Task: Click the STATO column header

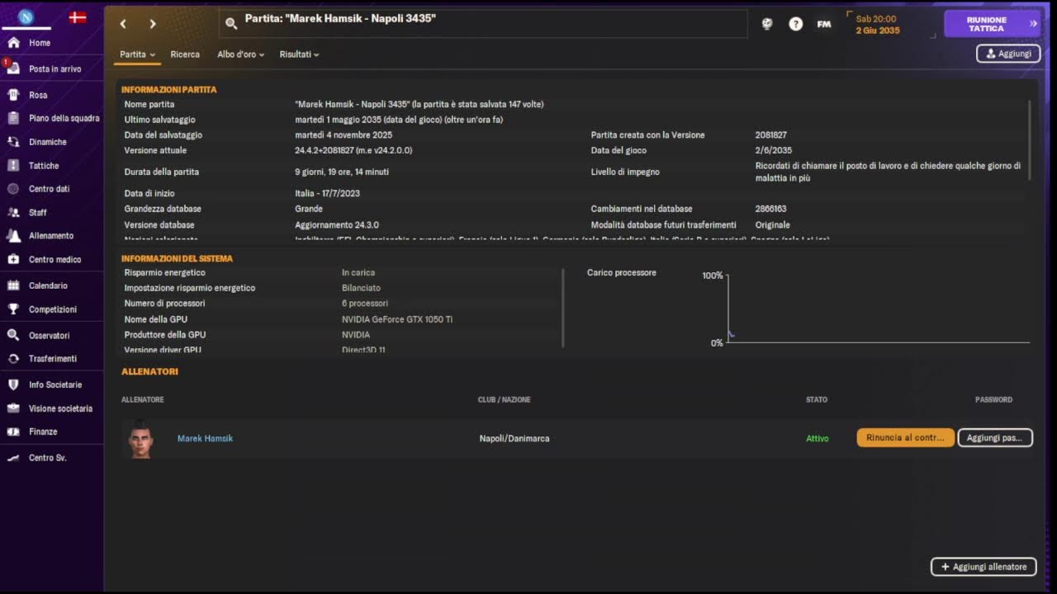Action: [x=817, y=400]
